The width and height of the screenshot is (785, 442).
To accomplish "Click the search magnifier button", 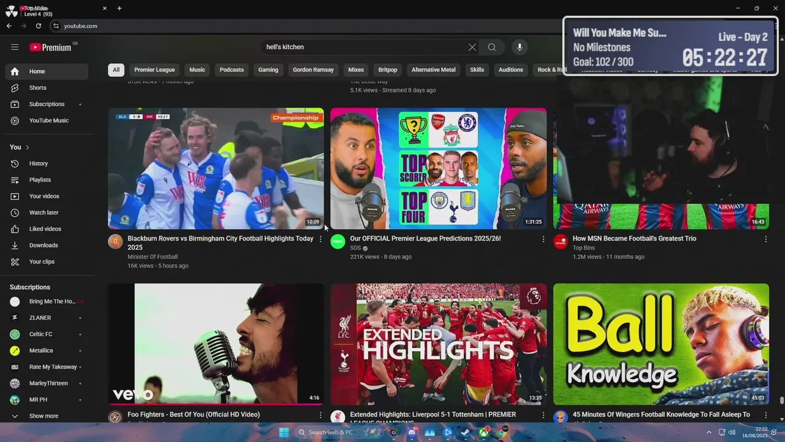I will (492, 47).
